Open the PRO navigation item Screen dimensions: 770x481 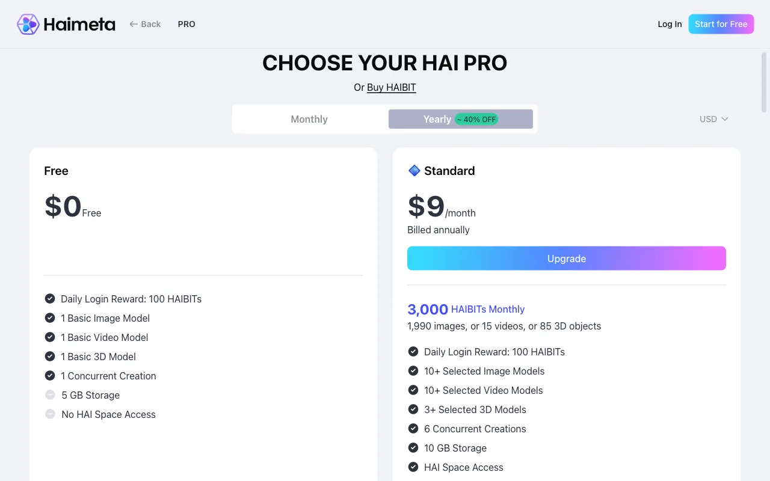(186, 24)
